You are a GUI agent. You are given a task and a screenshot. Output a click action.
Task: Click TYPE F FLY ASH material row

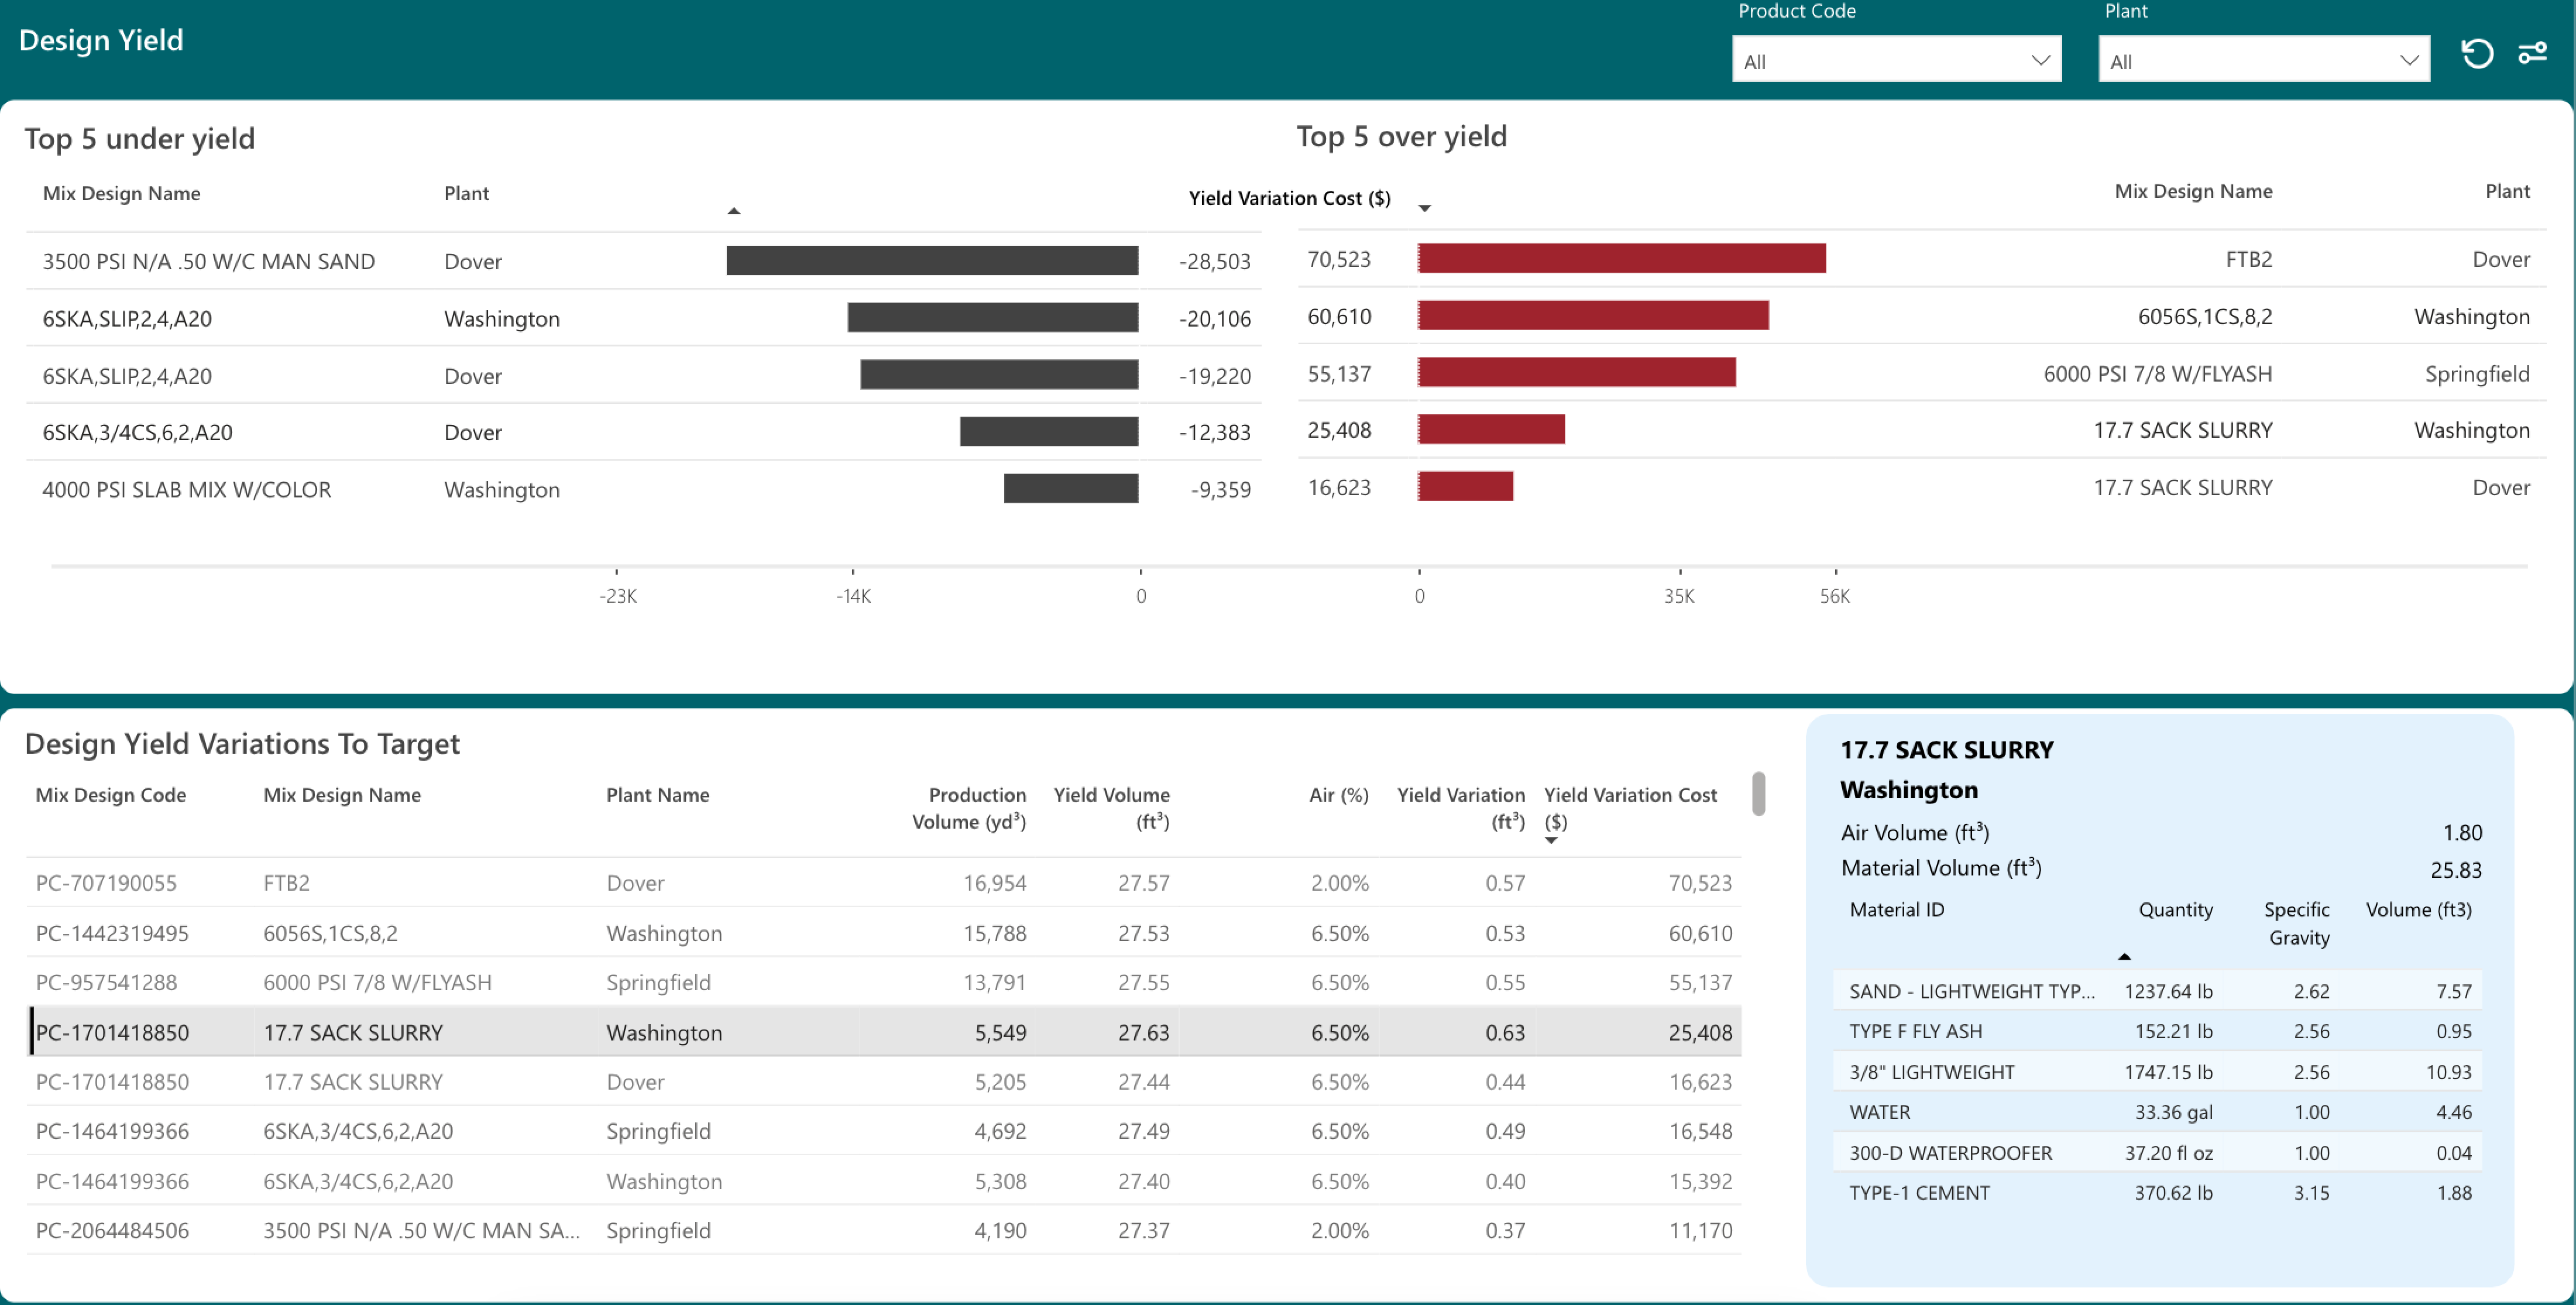click(x=2157, y=1031)
